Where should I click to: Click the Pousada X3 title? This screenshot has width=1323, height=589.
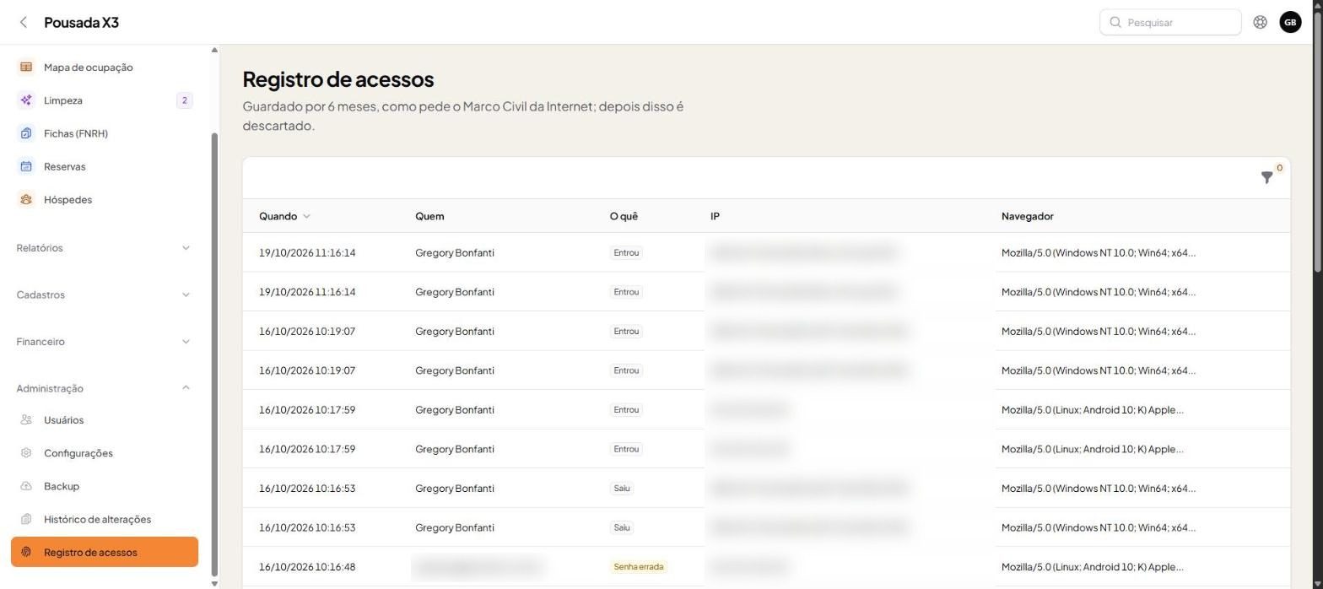pyautogui.click(x=81, y=23)
